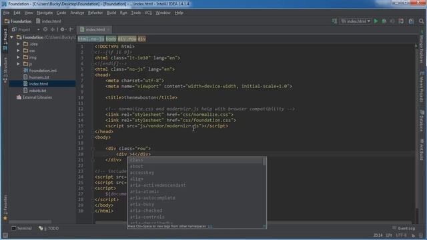427x240 pixels.
Task: Choose 'aria-checked' in autocomplete popup
Action: [195, 211]
